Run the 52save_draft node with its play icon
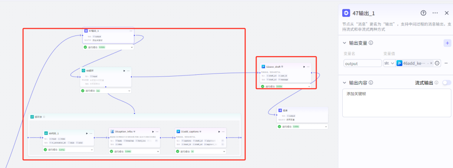Screen dimensions: 453x168 click(304, 66)
